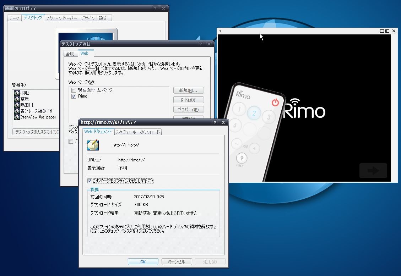Viewport: 401px width, 276px height.
Task: Confirm with the OK button
Action: click(x=143, y=262)
